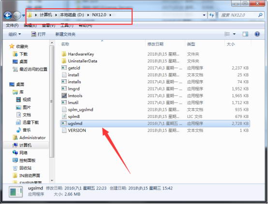Open the 工具(T) menu
This screenshot has width=268, height=204.
(67, 26)
